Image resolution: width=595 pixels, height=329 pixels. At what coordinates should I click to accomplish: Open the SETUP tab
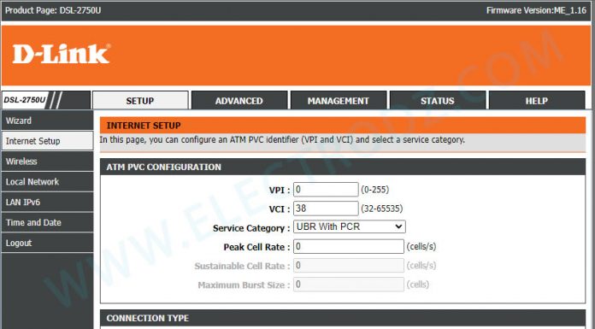pos(140,101)
